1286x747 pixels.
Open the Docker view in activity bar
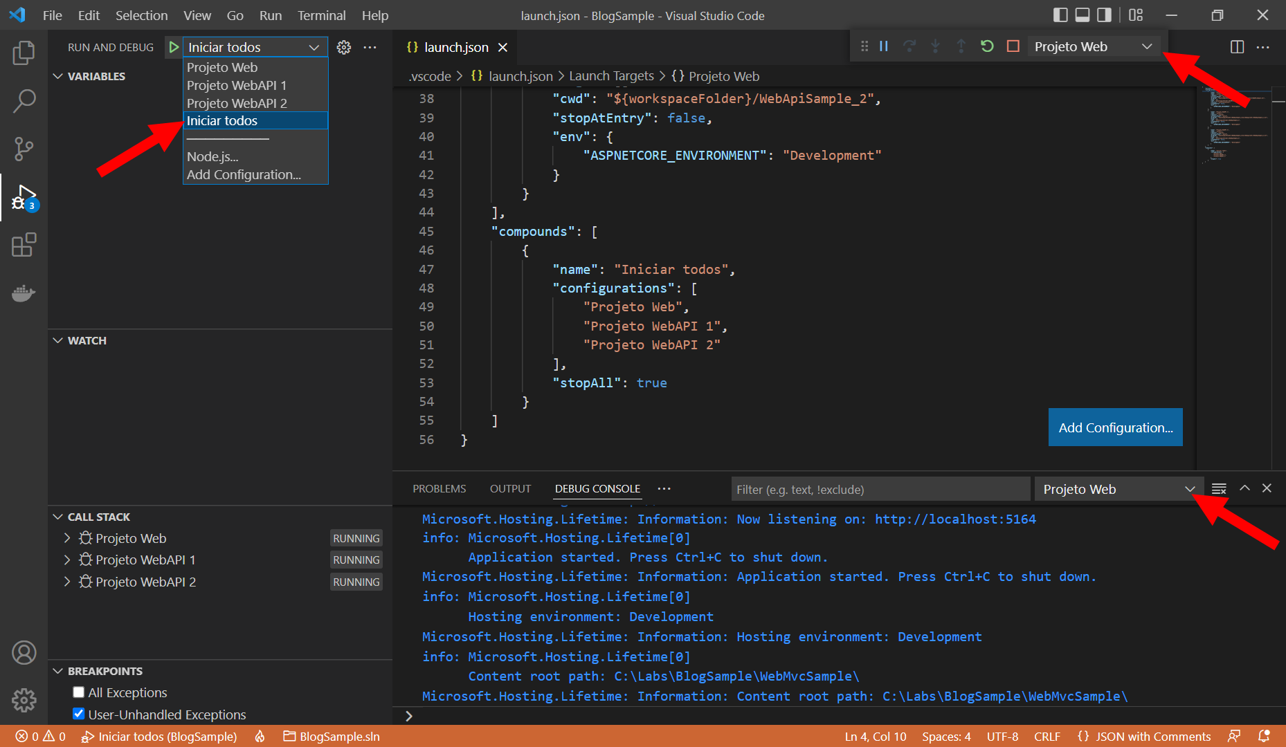[x=24, y=293]
